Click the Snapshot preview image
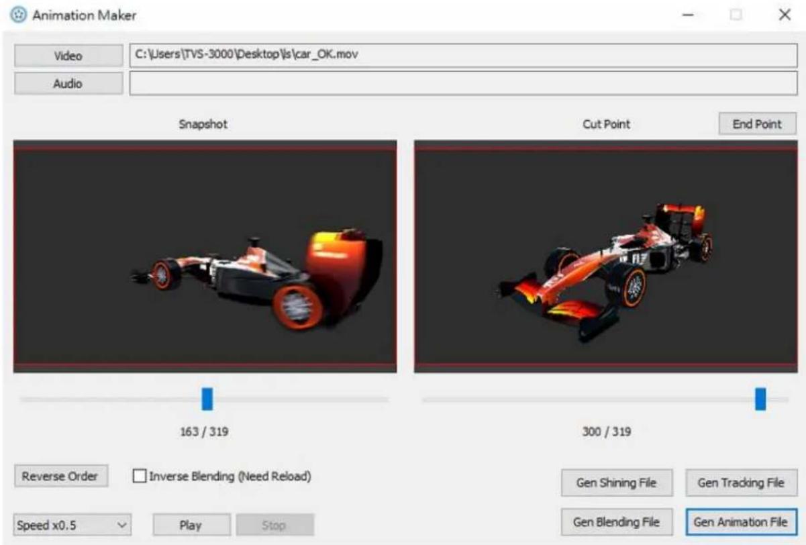This screenshot has height=545, width=806. [205, 256]
